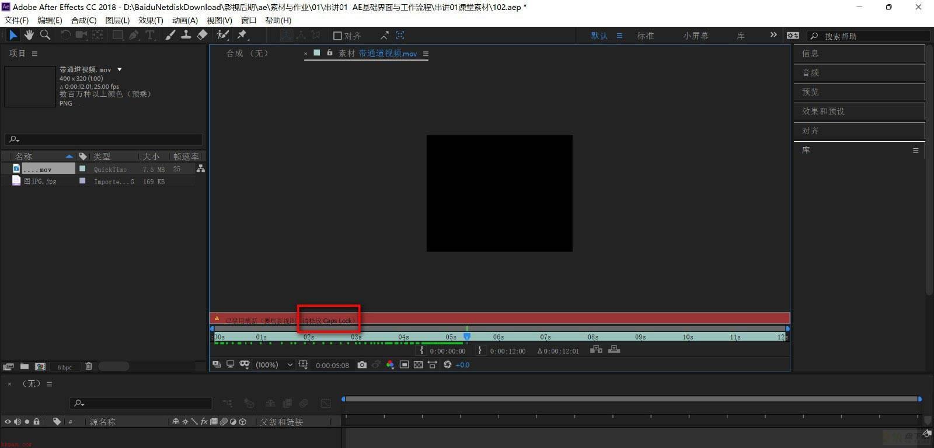Open the 100% magnification dropdown
This screenshot has width=934, height=448.
point(274,365)
